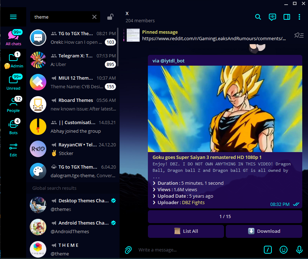Click the 204 members label
The height and width of the screenshot is (259, 308).
point(140,20)
